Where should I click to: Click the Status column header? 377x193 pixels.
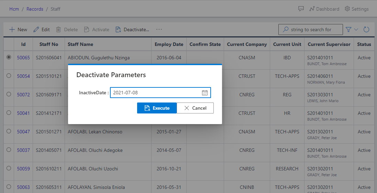pyautogui.click(x=364, y=44)
